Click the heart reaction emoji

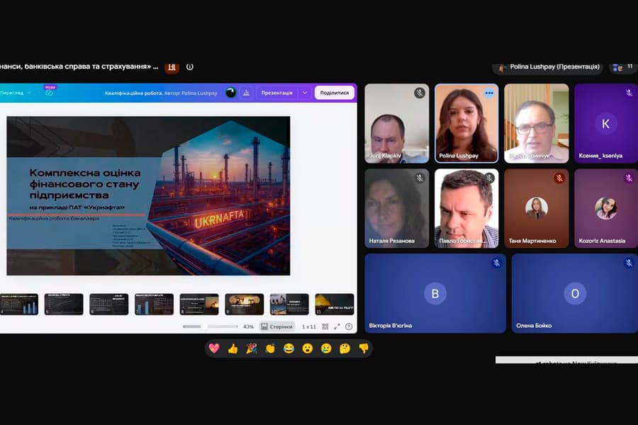tap(214, 348)
